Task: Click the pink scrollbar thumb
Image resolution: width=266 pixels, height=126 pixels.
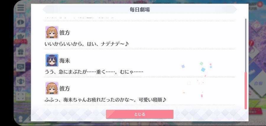Action: click(246, 90)
